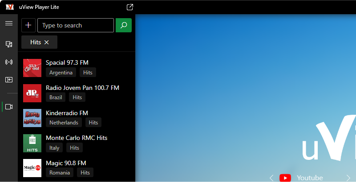
Task: Select Spacial 97.3 FM station title
Action: pyautogui.click(x=67, y=62)
